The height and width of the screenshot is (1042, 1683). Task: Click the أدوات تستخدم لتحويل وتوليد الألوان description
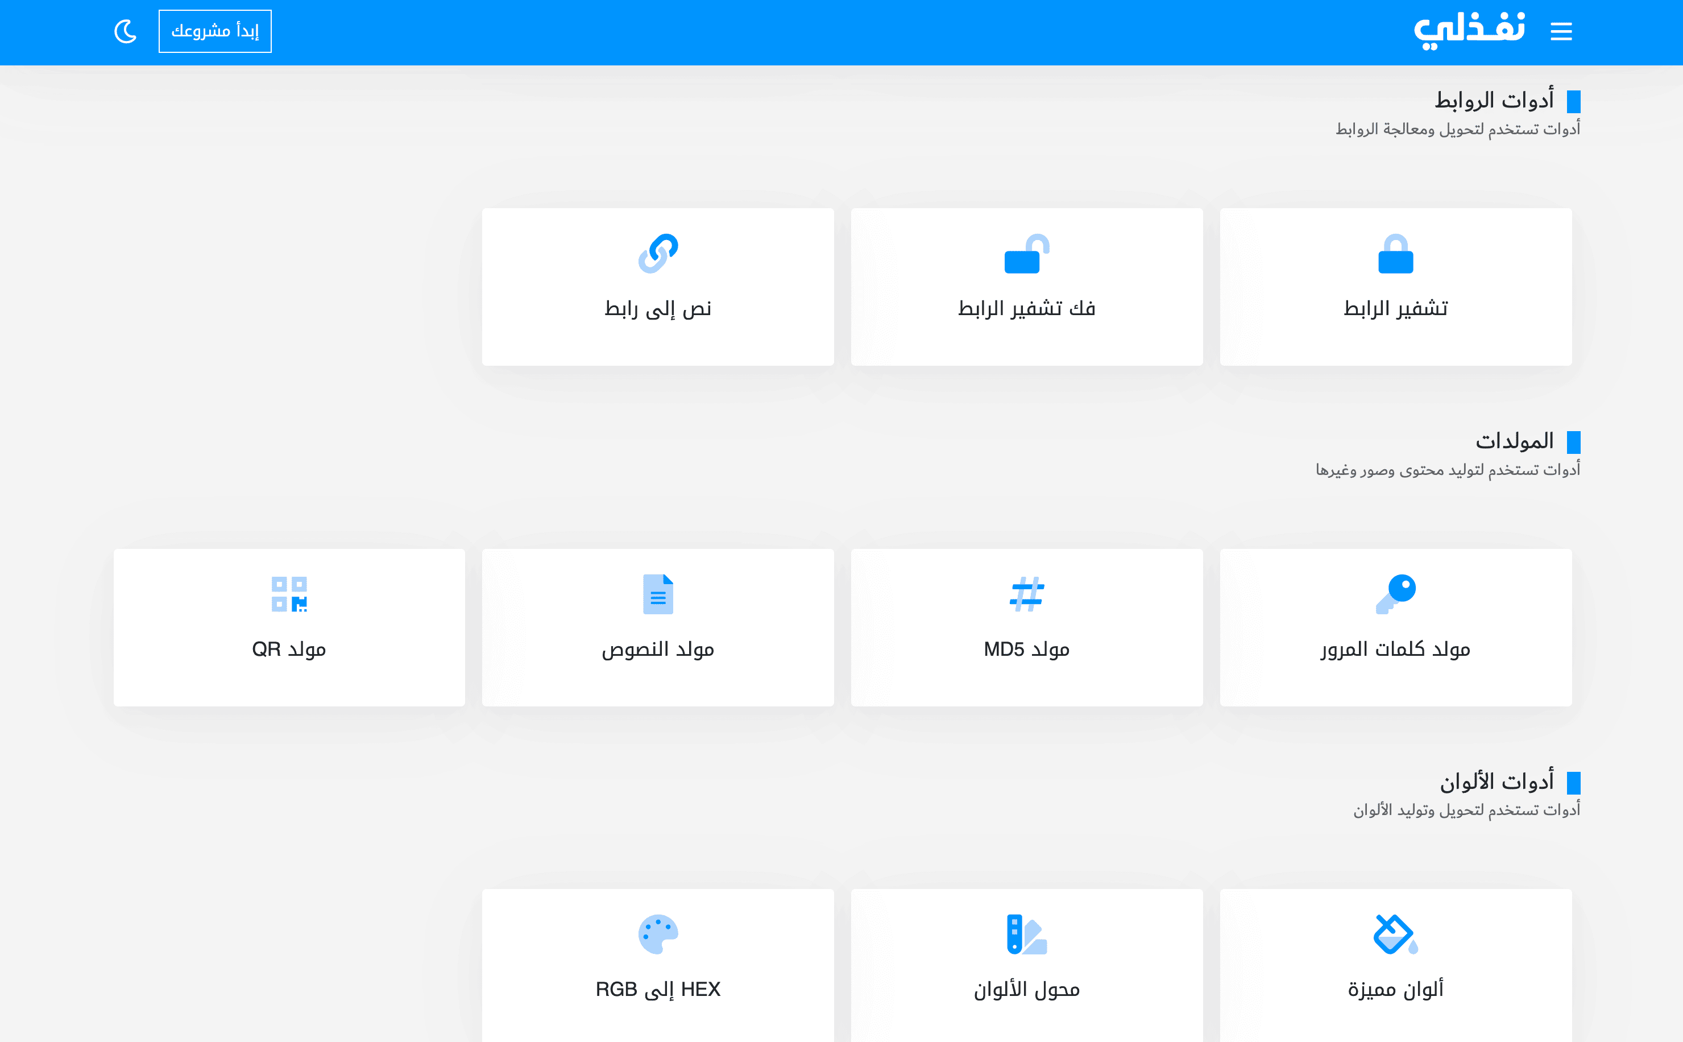pyautogui.click(x=1467, y=810)
